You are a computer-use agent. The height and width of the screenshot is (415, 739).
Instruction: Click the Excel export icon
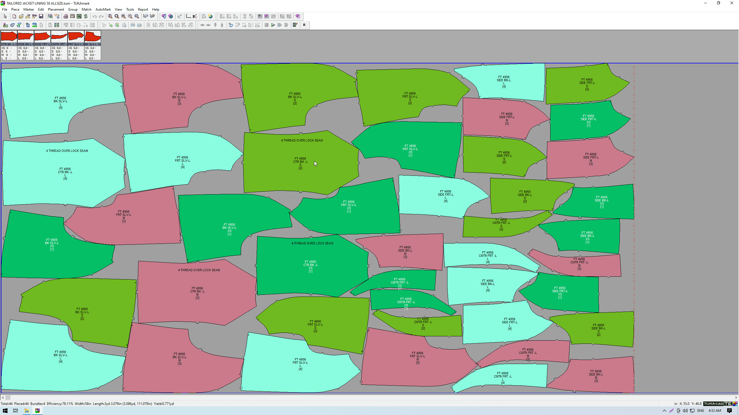79,16
